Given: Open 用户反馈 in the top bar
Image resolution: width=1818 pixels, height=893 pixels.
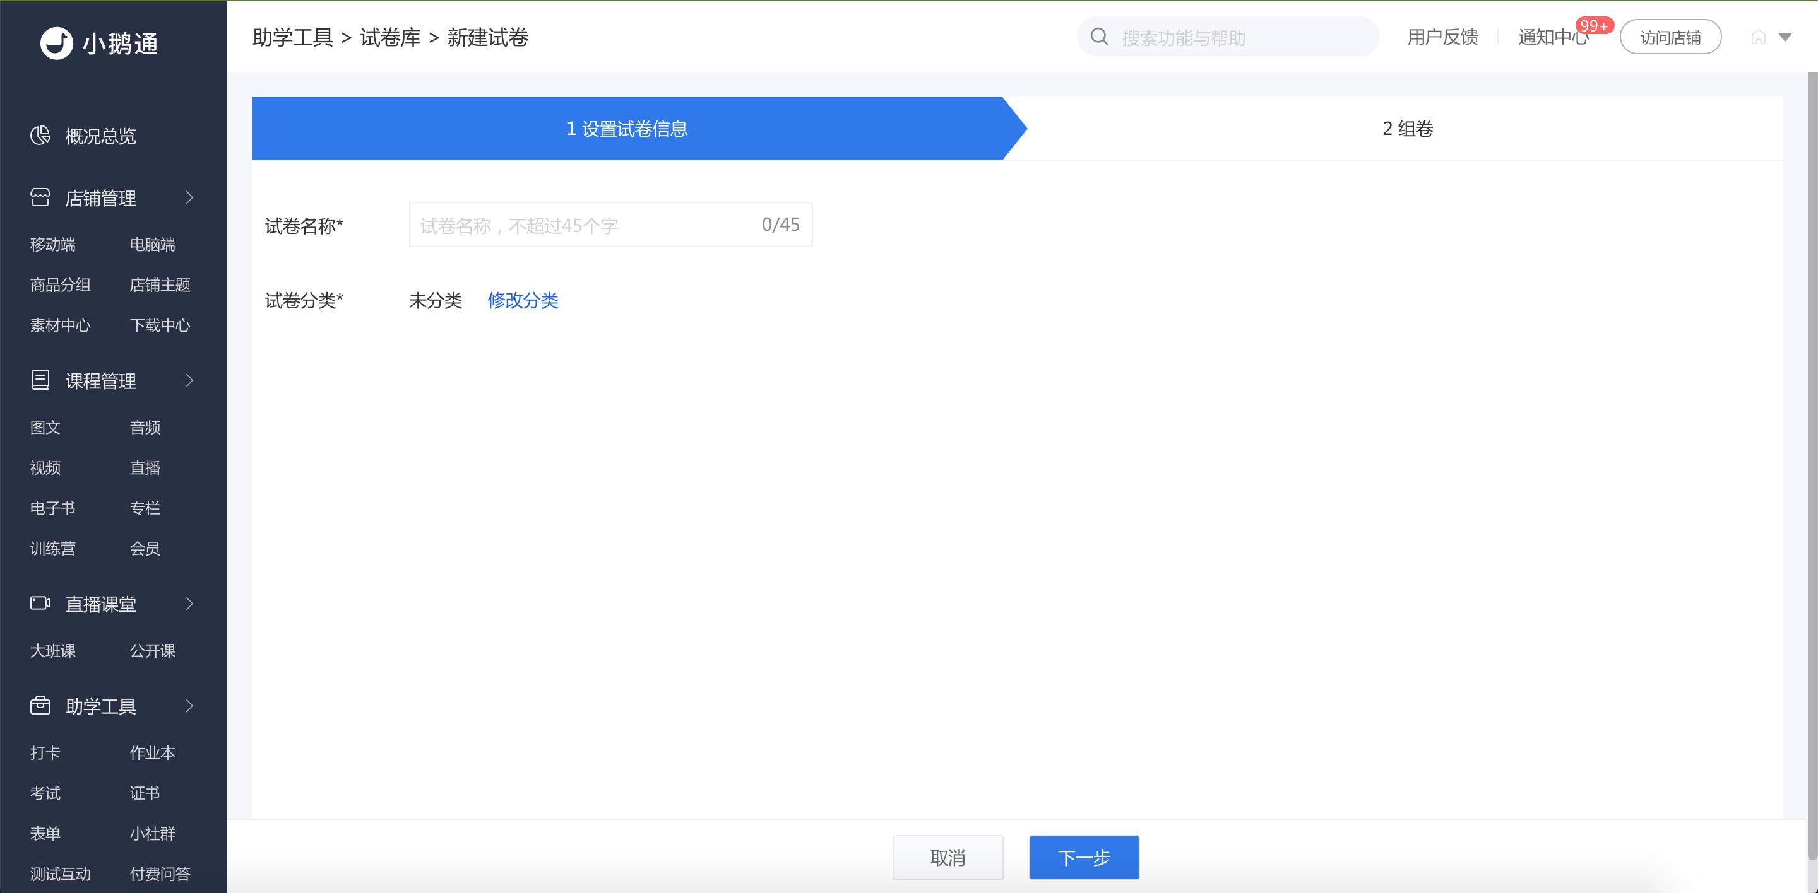Looking at the screenshot, I should 1442,37.
